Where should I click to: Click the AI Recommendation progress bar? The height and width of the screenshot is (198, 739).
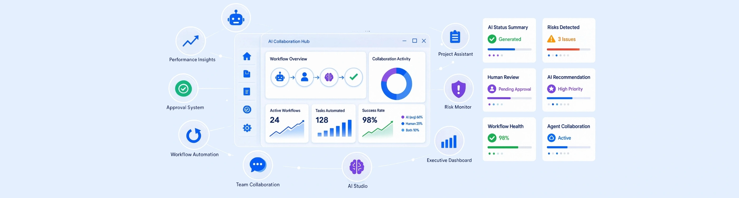pos(569,98)
